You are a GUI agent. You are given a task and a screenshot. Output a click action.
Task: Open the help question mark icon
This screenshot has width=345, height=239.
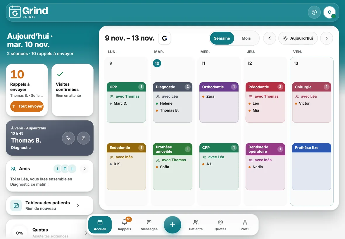pos(314,12)
